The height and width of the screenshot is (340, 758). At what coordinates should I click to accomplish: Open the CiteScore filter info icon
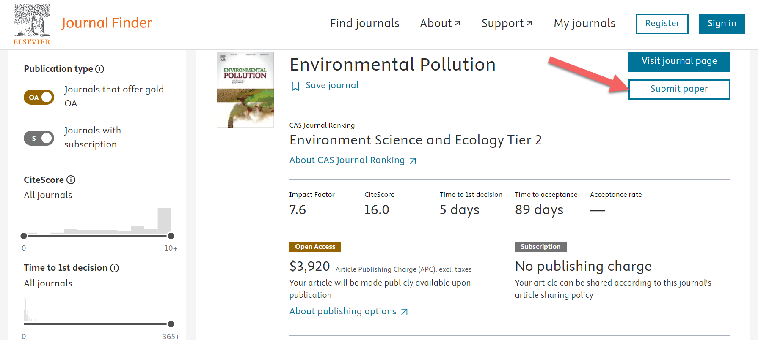pyautogui.click(x=71, y=180)
